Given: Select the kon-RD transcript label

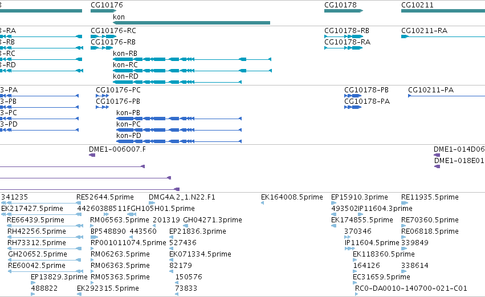Looking at the screenshot, I should tap(125, 76).
